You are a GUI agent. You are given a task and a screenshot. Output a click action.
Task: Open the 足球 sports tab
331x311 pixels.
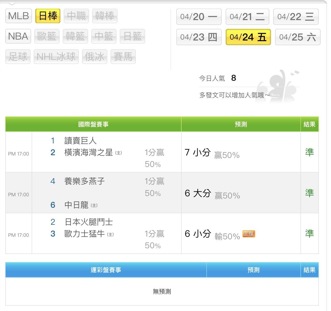(x=18, y=57)
